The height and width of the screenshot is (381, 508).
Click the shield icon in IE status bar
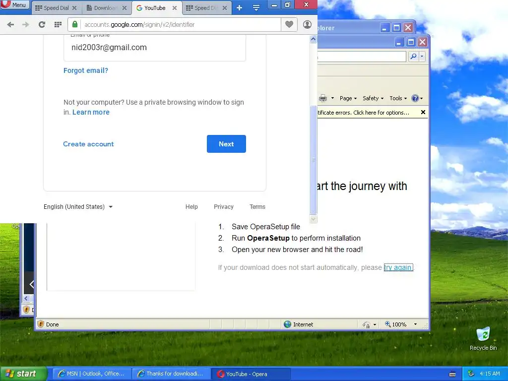click(41, 324)
